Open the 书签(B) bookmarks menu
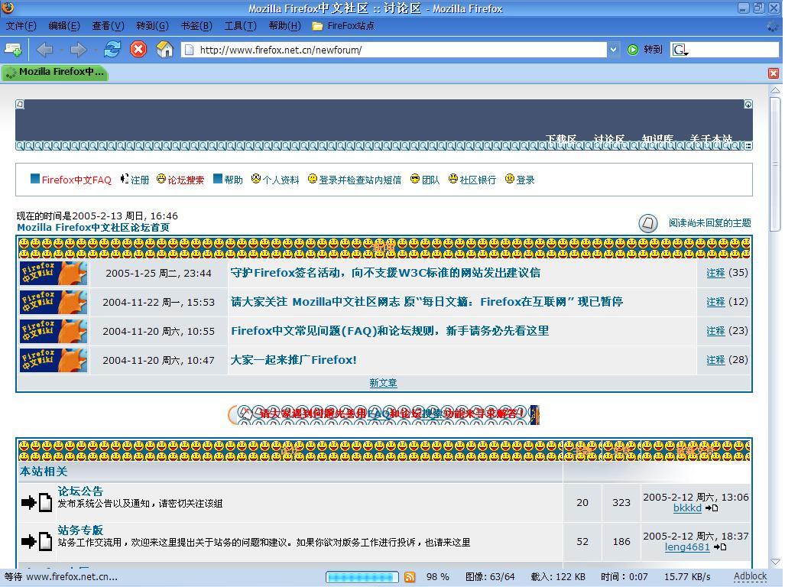This screenshot has height=587, width=785. click(x=196, y=25)
